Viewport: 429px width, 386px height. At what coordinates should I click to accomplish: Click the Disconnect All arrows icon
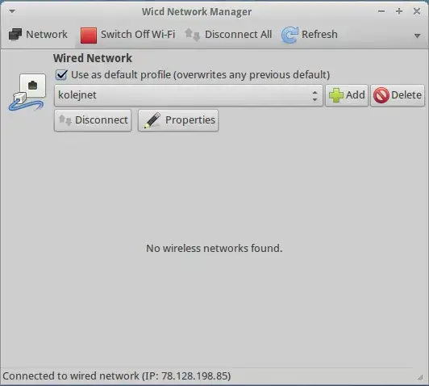point(192,35)
